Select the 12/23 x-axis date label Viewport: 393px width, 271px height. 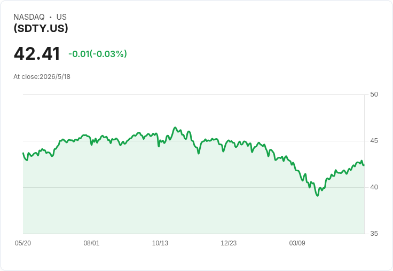click(x=229, y=243)
